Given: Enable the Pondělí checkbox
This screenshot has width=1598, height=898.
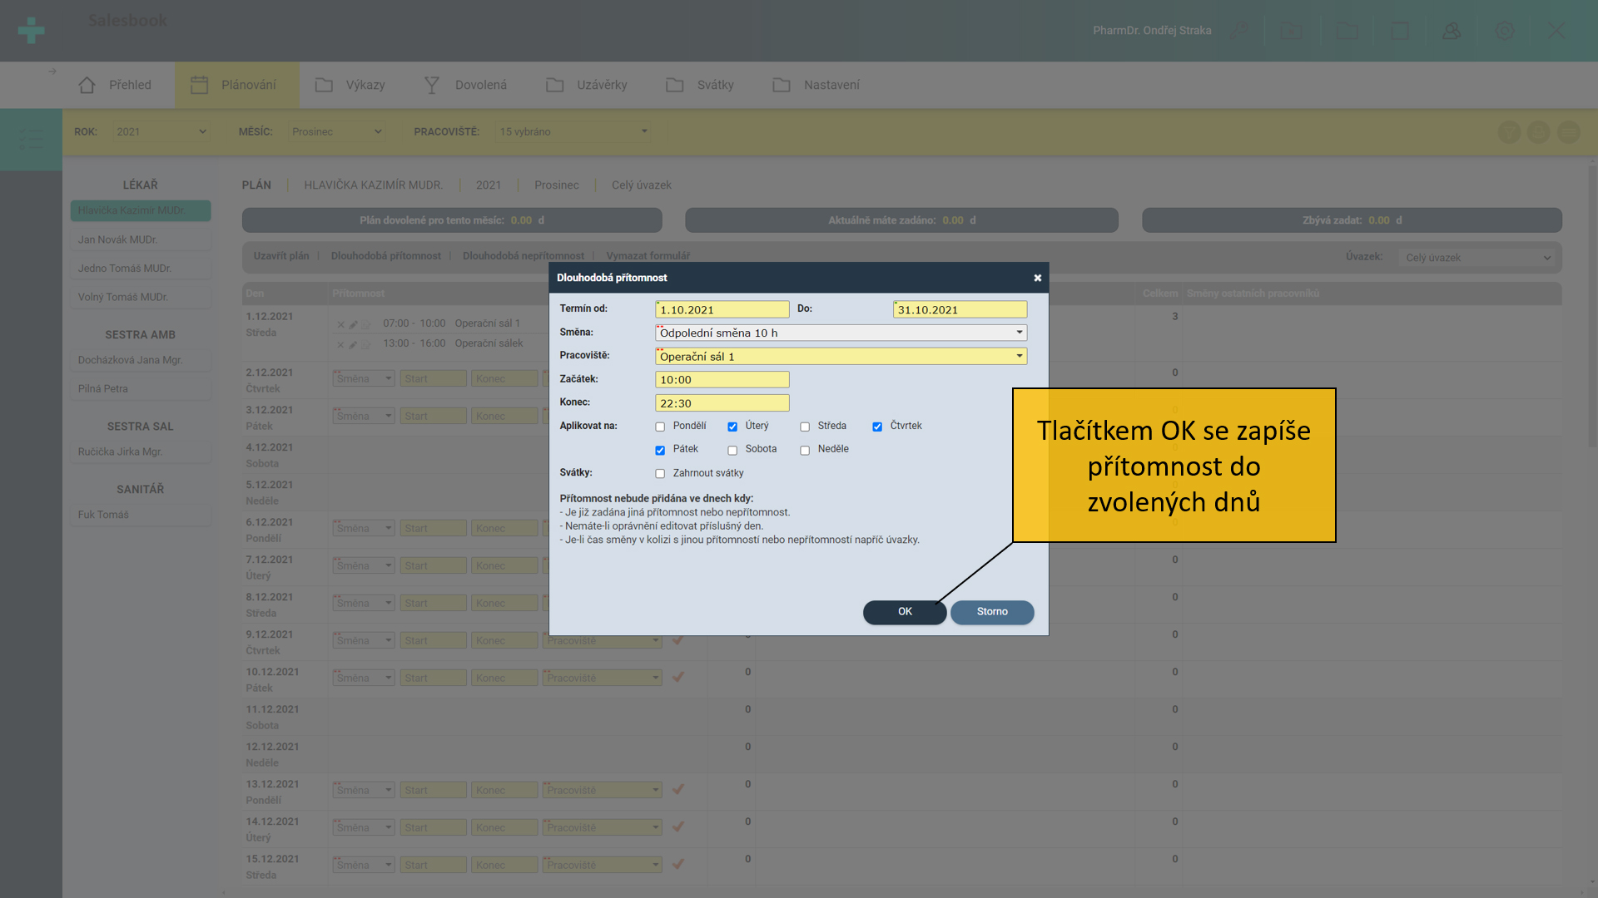Looking at the screenshot, I should coord(660,427).
